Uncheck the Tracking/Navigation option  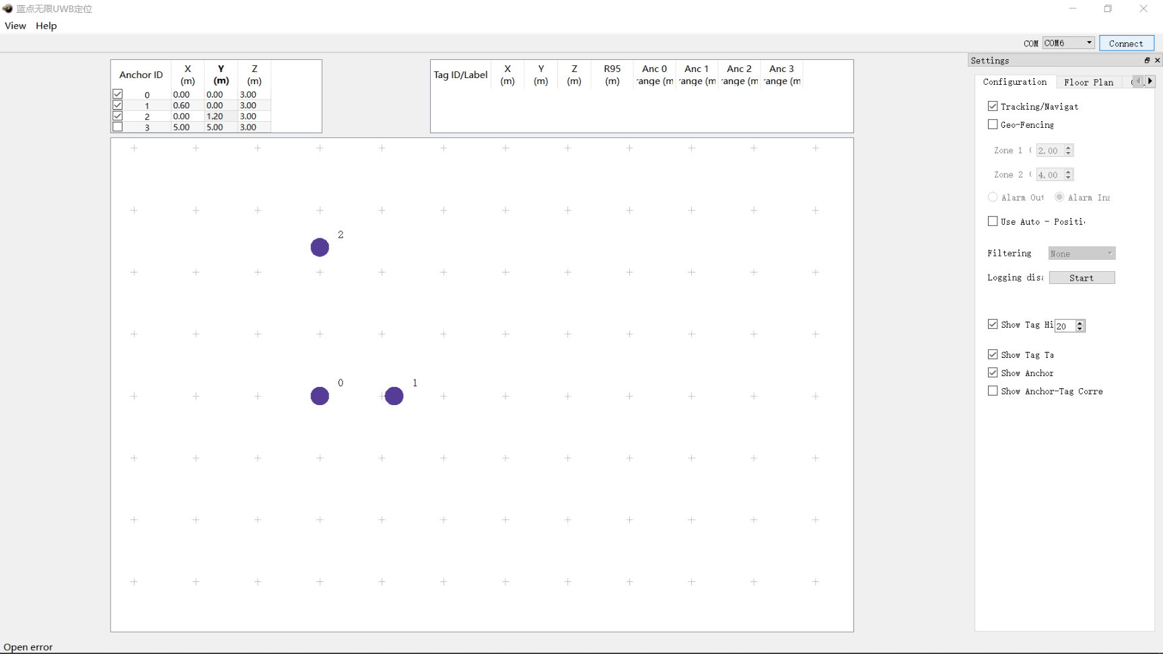click(x=993, y=106)
